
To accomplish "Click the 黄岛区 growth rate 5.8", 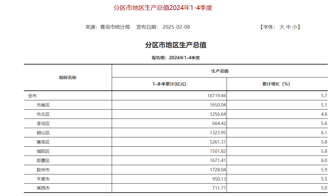I will click(324, 142).
